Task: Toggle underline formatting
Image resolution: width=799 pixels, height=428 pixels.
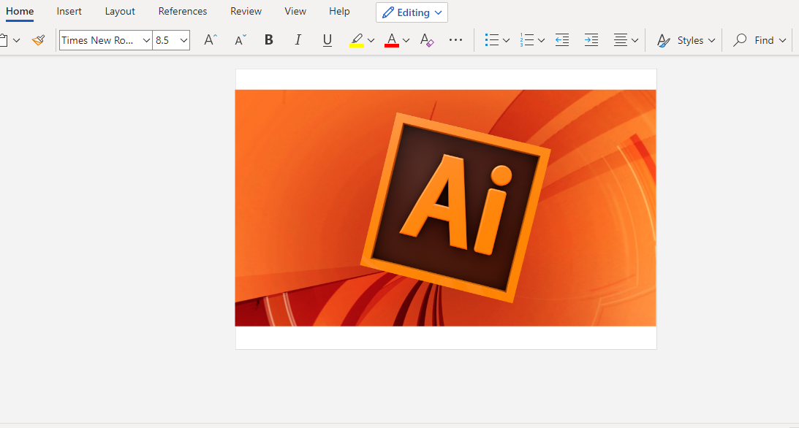Action: click(x=327, y=40)
